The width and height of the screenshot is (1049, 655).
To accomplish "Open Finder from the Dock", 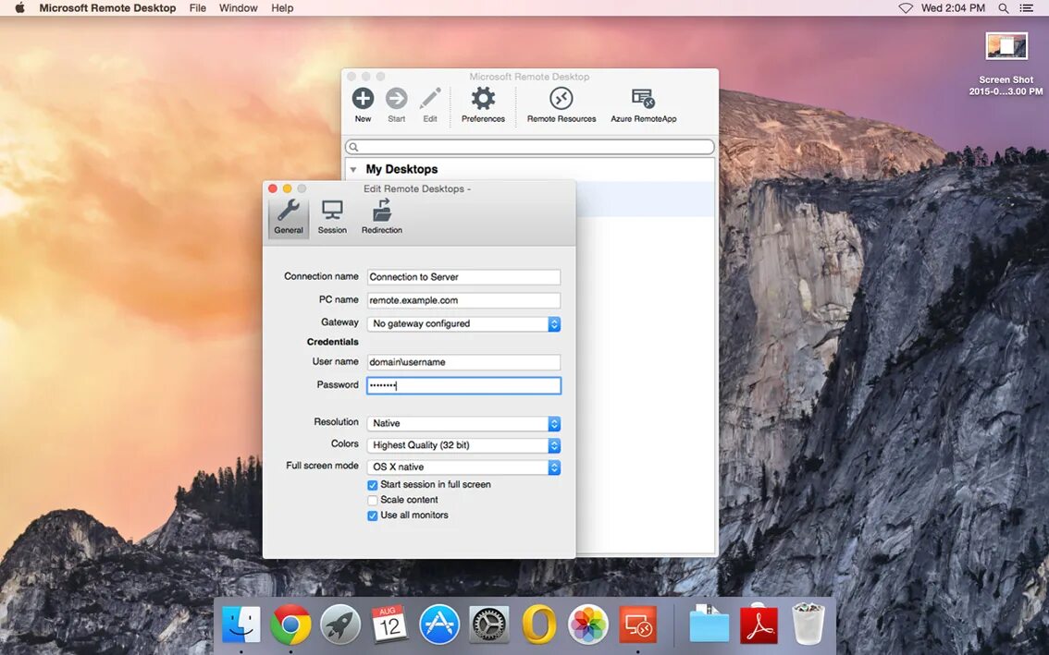I will [241, 625].
